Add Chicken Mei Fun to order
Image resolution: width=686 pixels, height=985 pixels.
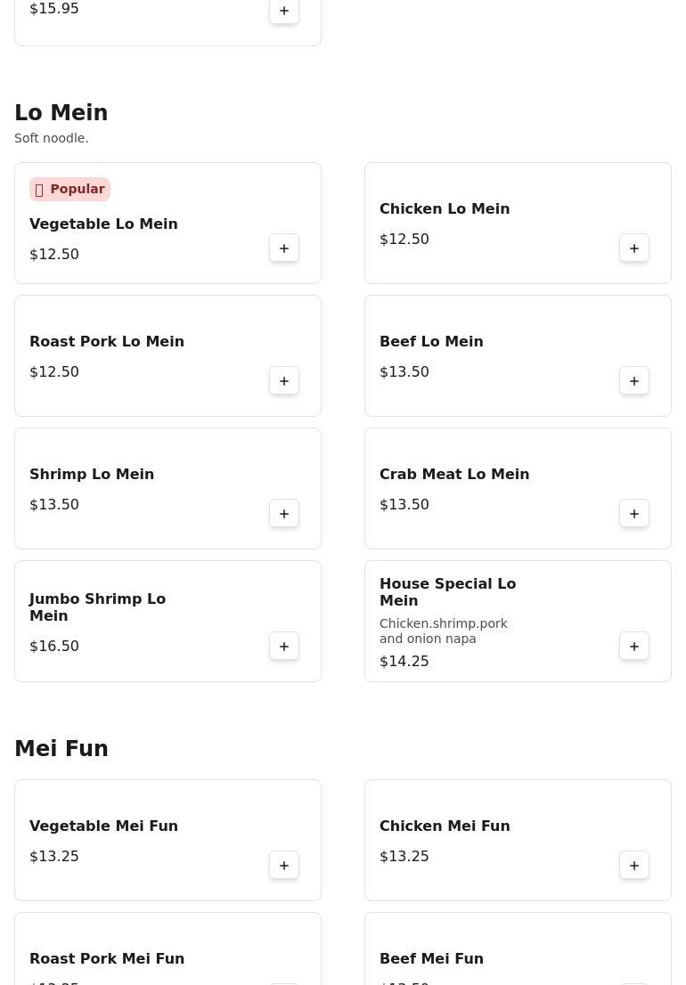coord(634,866)
